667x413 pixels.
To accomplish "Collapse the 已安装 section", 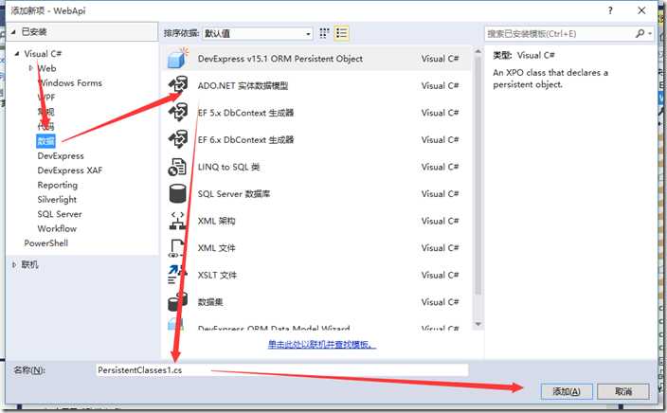I will pyautogui.click(x=13, y=31).
